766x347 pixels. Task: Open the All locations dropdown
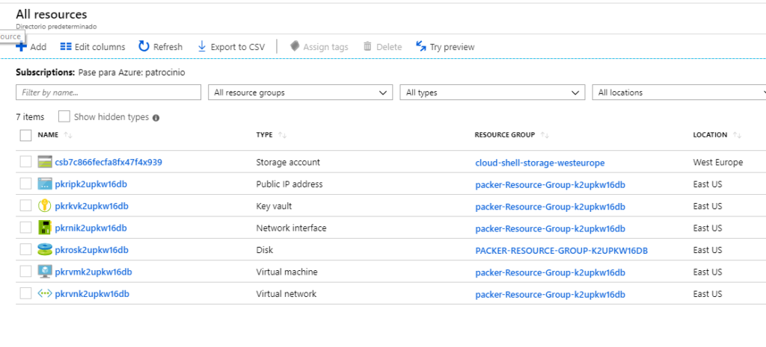[679, 92]
